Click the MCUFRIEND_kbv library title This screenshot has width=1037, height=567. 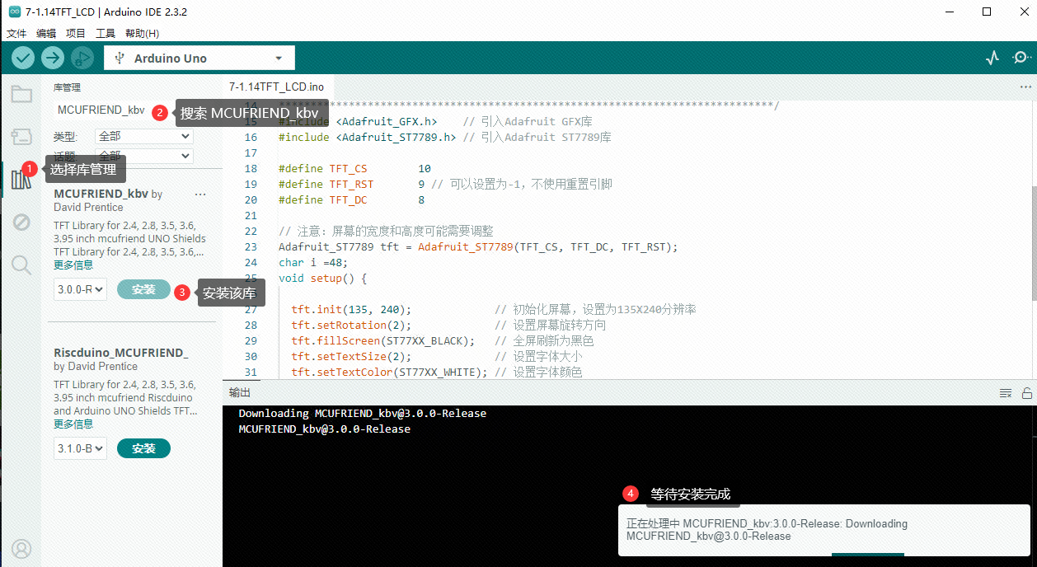(101, 194)
